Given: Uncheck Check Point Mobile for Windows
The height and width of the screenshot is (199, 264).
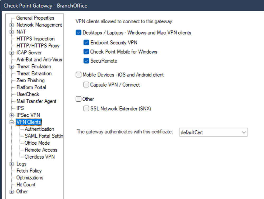Looking at the screenshot, I should (86, 52).
